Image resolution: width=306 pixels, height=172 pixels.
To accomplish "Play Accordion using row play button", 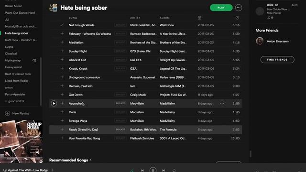I will (54, 103).
